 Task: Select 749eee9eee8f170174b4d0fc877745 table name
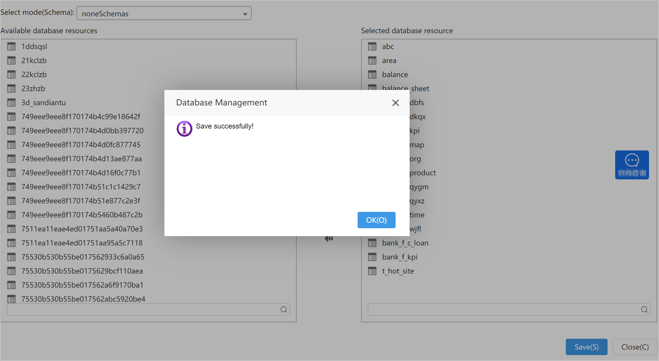(81, 144)
